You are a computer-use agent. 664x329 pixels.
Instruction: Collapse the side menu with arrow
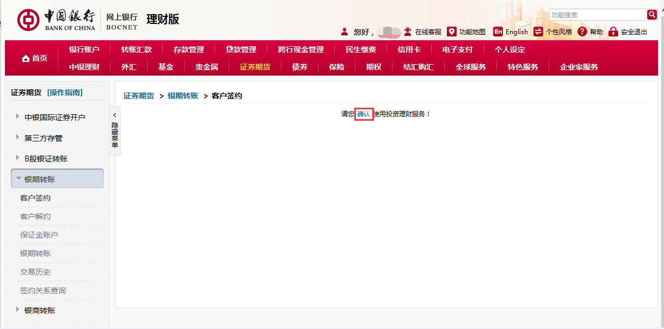tap(114, 115)
